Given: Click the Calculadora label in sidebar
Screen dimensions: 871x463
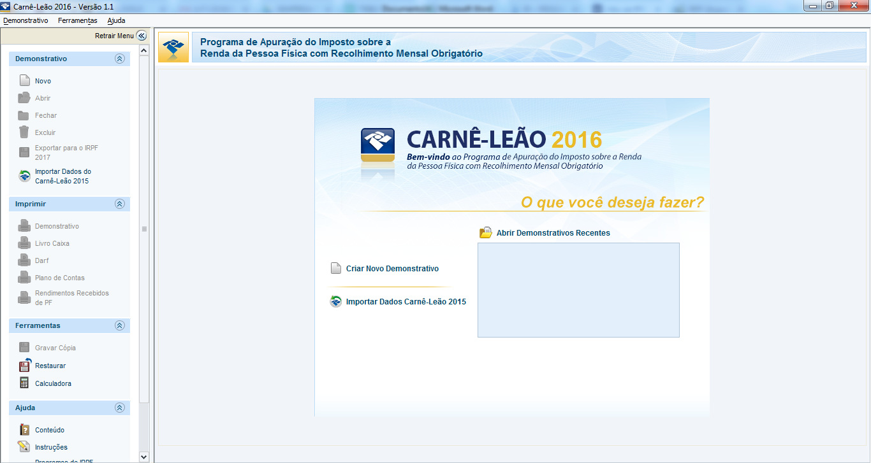Looking at the screenshot, I should point(53,384).
